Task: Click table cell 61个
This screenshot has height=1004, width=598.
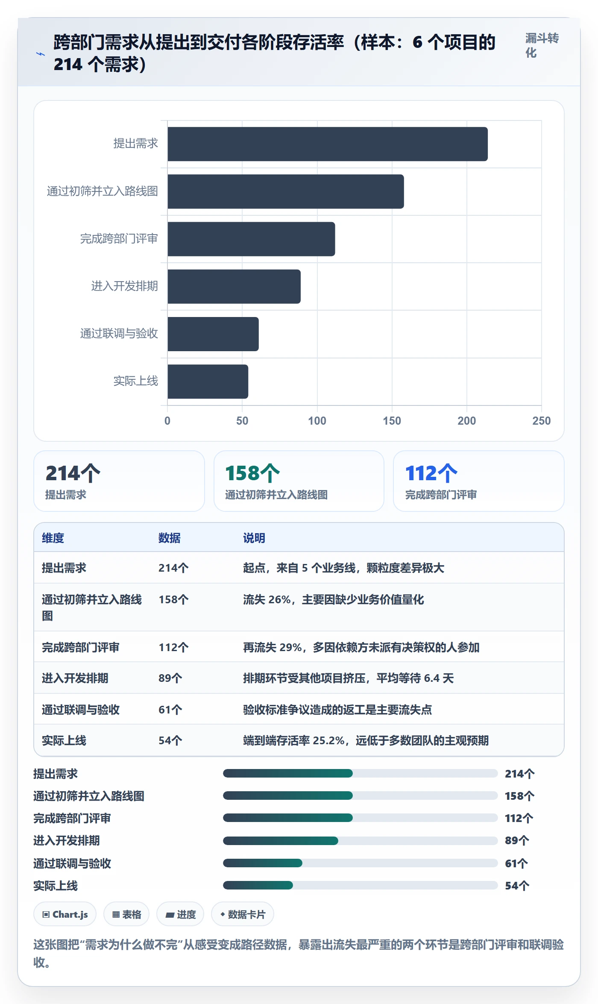Action: [x=170, y=710]
